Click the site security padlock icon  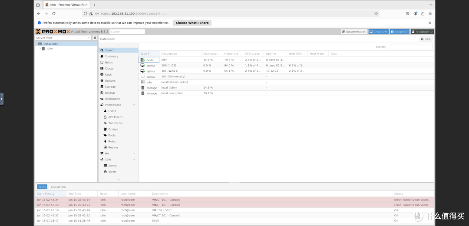coord(91,14)
